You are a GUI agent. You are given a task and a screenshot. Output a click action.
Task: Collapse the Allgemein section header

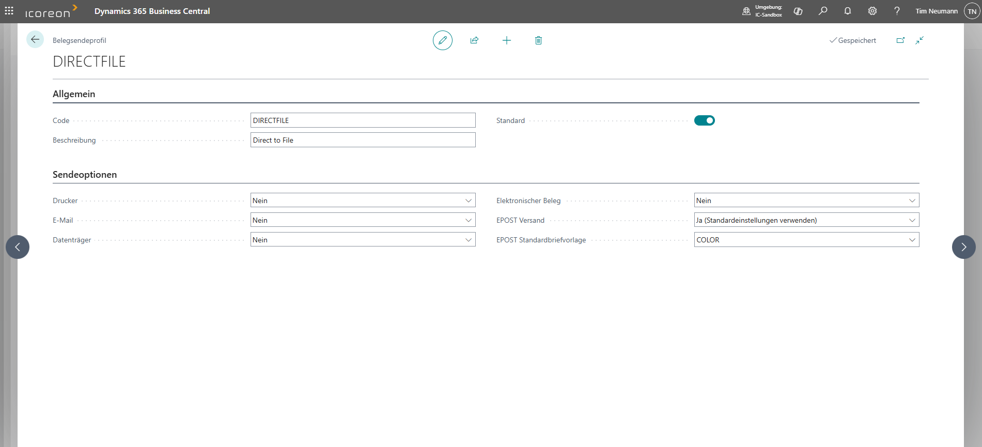coord(74,94)
